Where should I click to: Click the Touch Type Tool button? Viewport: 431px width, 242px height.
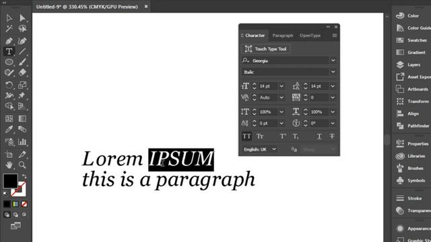(x=266, y=49)
